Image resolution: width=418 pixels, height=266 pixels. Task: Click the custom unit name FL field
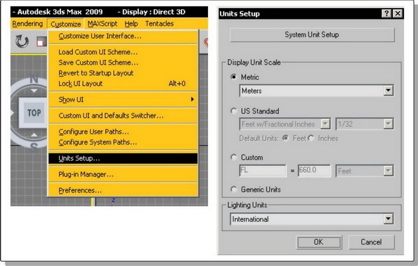(262, 170)
